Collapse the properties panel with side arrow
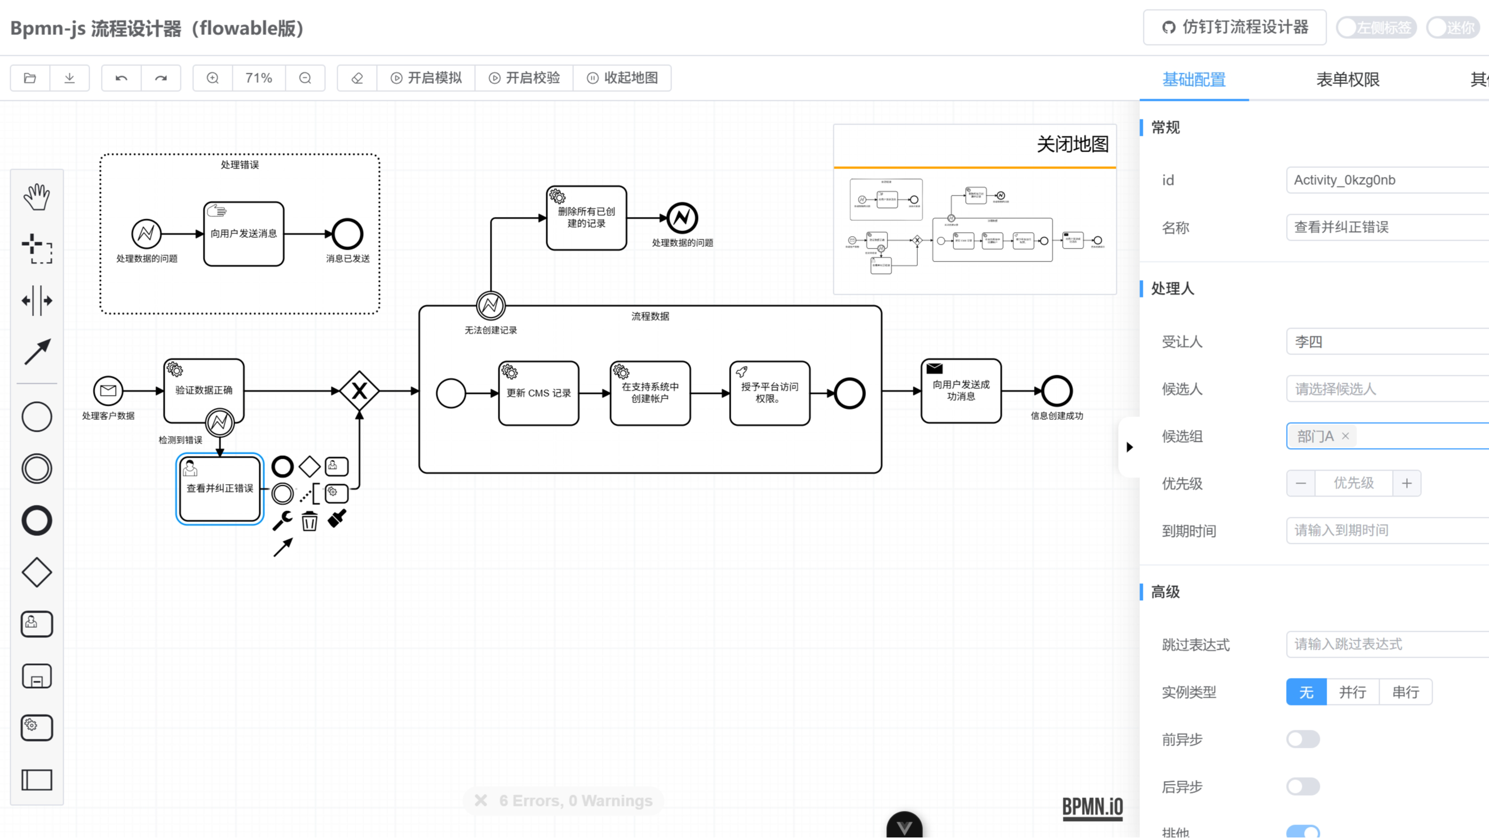Image resolution: width=1489 pixels, height=838 pixels. (x=1130, y=446)
